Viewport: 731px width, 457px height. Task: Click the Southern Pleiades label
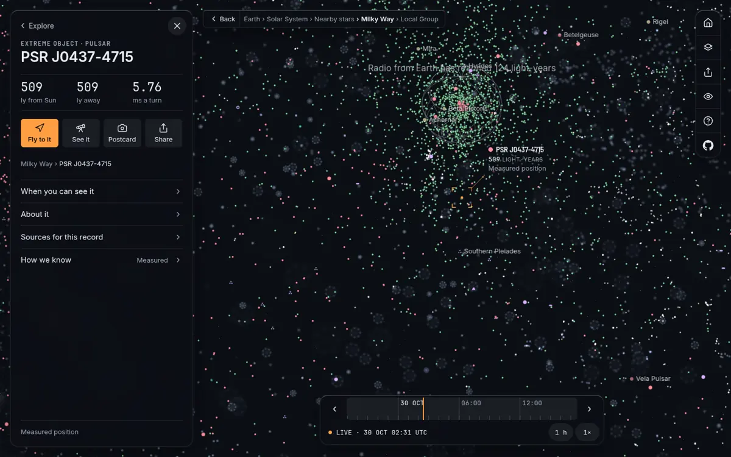click(492, 251)
